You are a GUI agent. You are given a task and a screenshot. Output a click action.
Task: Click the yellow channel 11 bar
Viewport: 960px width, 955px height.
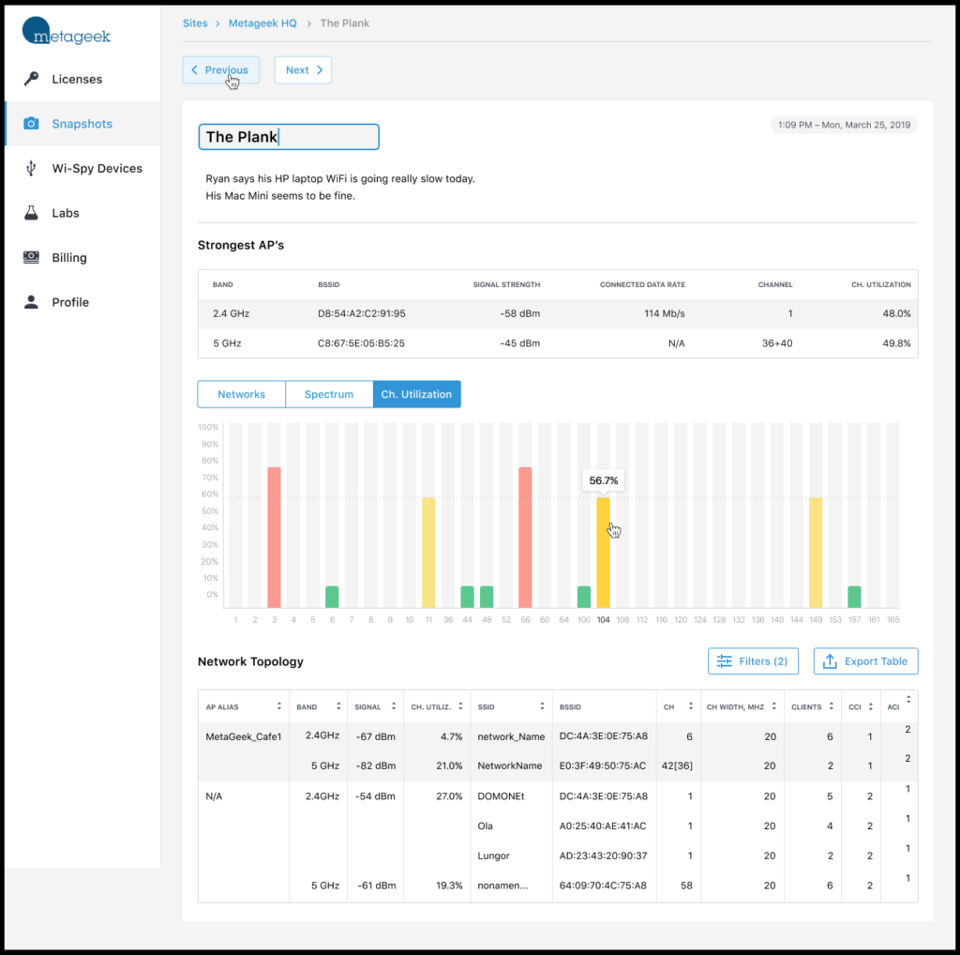click(x=428, y=553)
